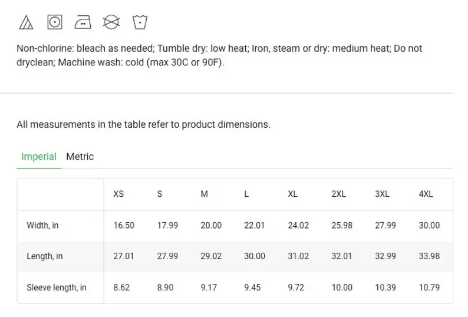Click the non-chlorine bleach triangle icon

[26, 22]
